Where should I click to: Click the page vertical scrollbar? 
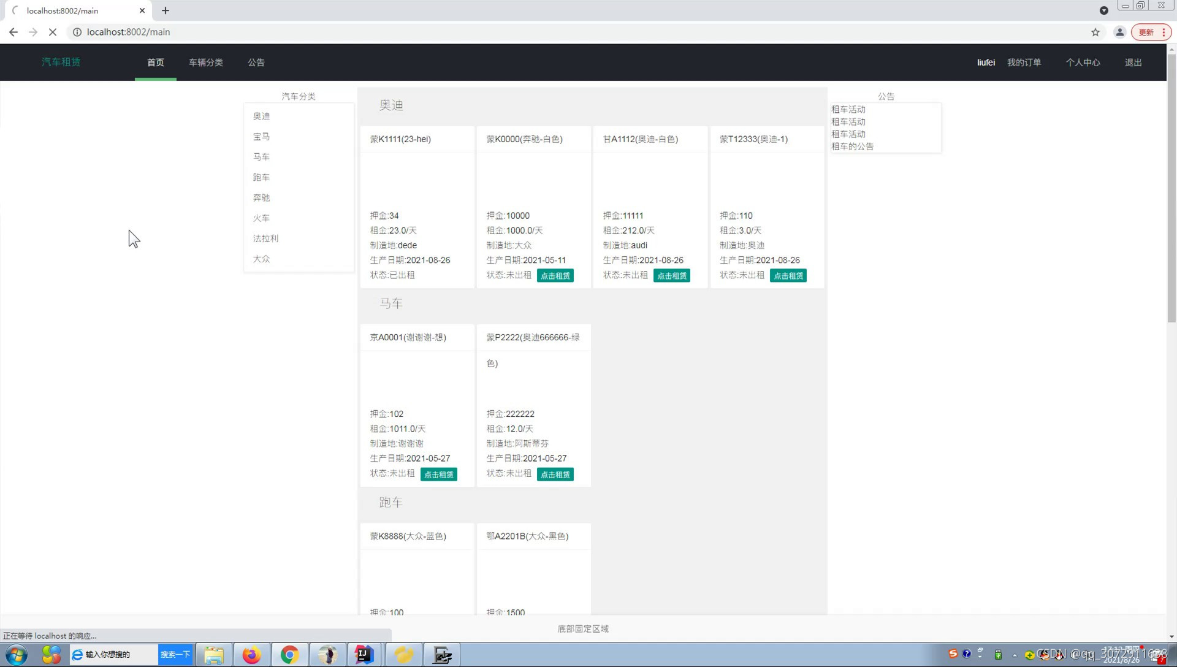click(x=1171, y=187)
